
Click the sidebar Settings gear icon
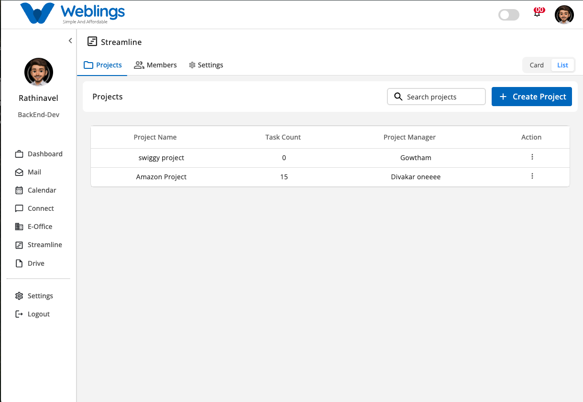19,296
